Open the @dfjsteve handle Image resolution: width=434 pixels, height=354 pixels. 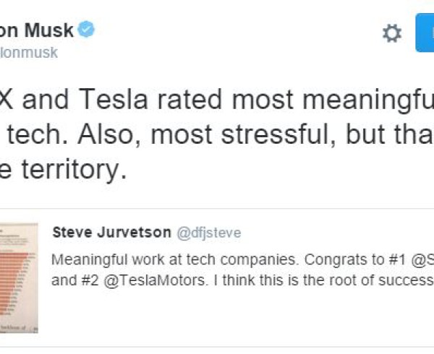click(209, 233)
